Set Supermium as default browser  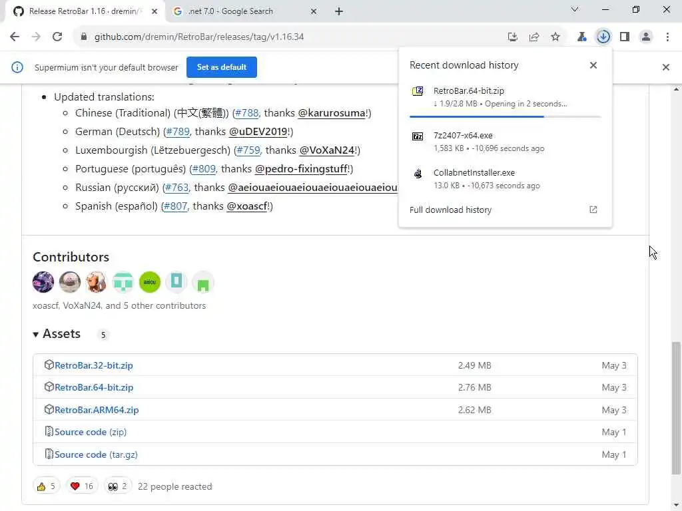[221, 67]
